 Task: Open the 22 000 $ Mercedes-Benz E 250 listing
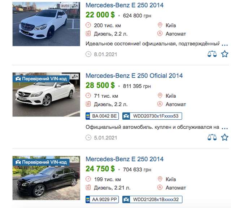click(x=125, y=5)
